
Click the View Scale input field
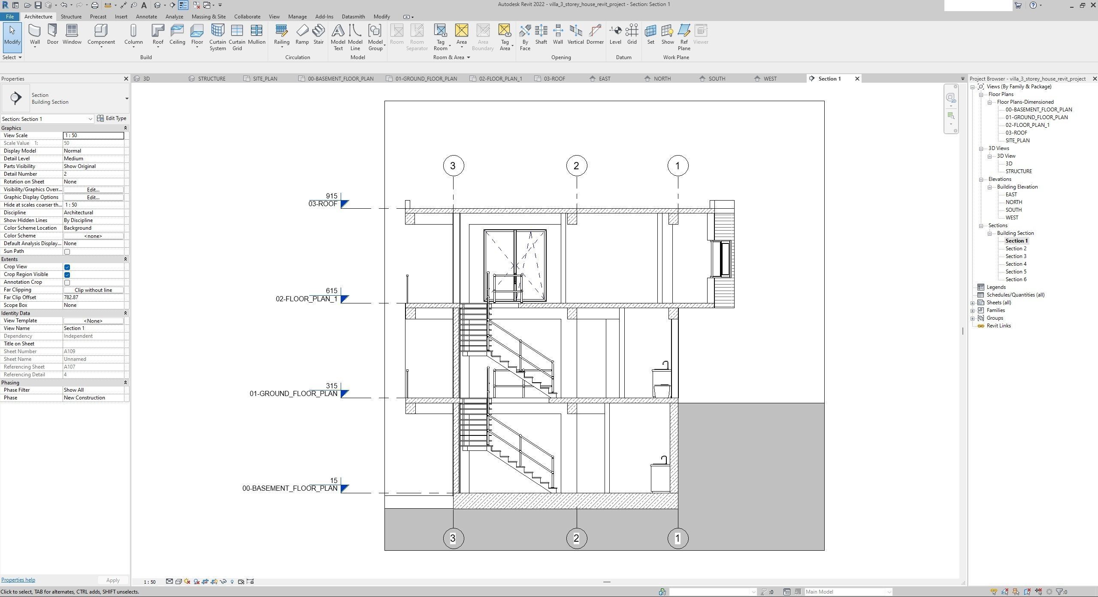click(93, 135)
